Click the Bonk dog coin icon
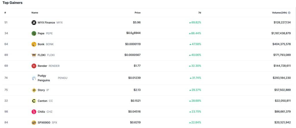 [34, 44]
